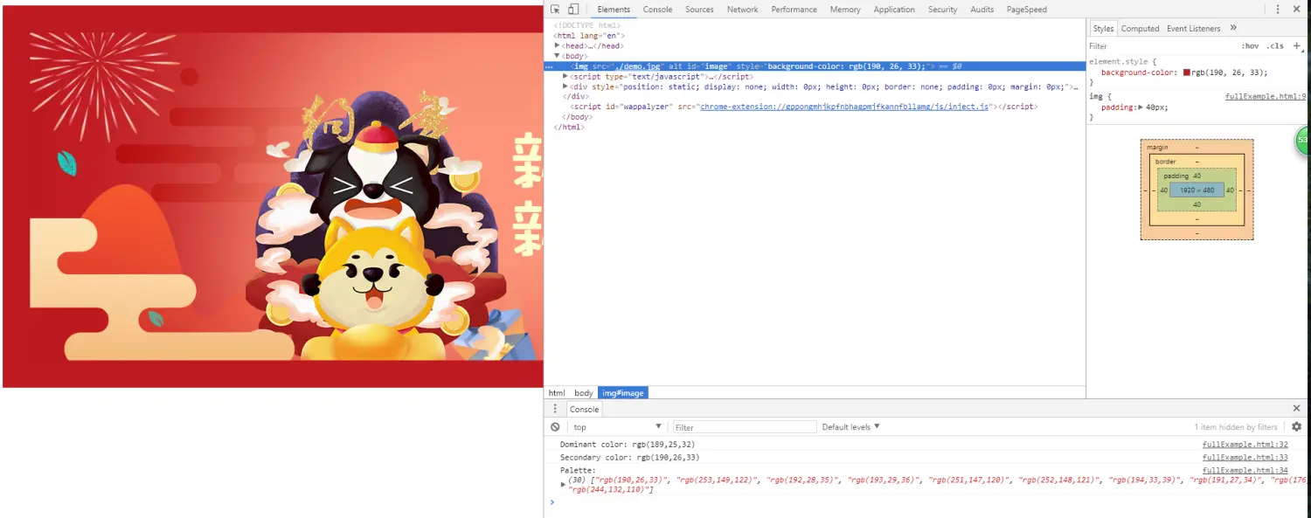Click the ellipsis beside the selected img node
Screen dimensions: 1311x518
(549, 66)
